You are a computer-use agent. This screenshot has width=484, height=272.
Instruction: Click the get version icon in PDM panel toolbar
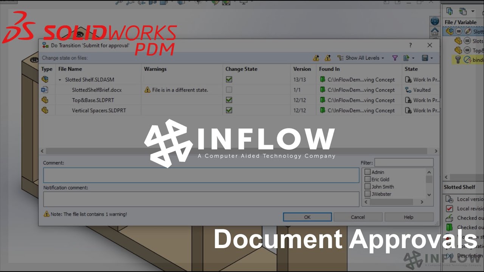pos(450,11)
